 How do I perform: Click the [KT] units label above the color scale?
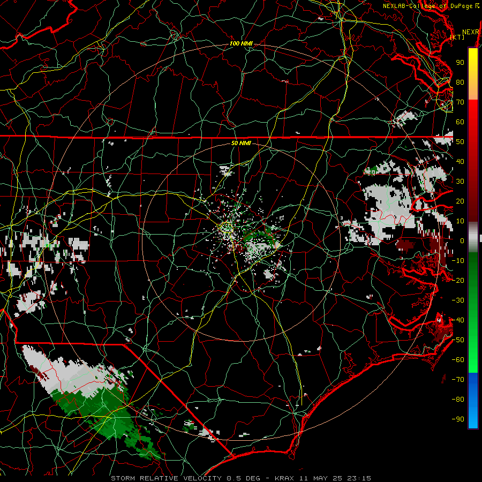457,37
